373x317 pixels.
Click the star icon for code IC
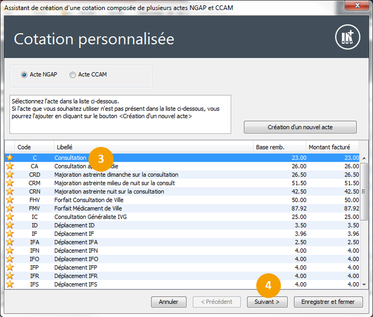tap(9, 216)
